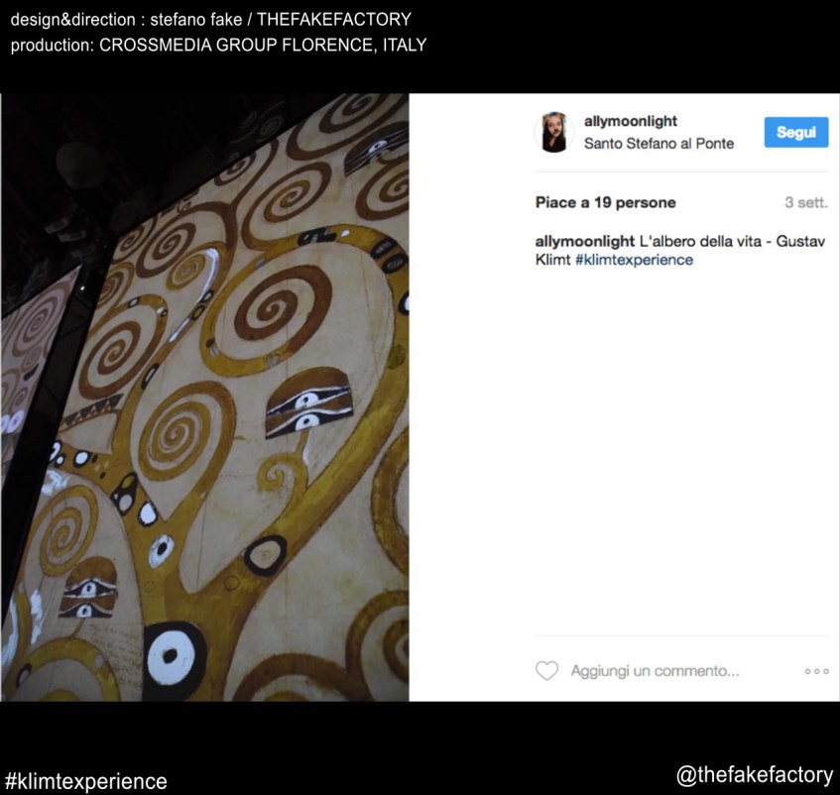Like the post with the heart icon

[546, 671]
